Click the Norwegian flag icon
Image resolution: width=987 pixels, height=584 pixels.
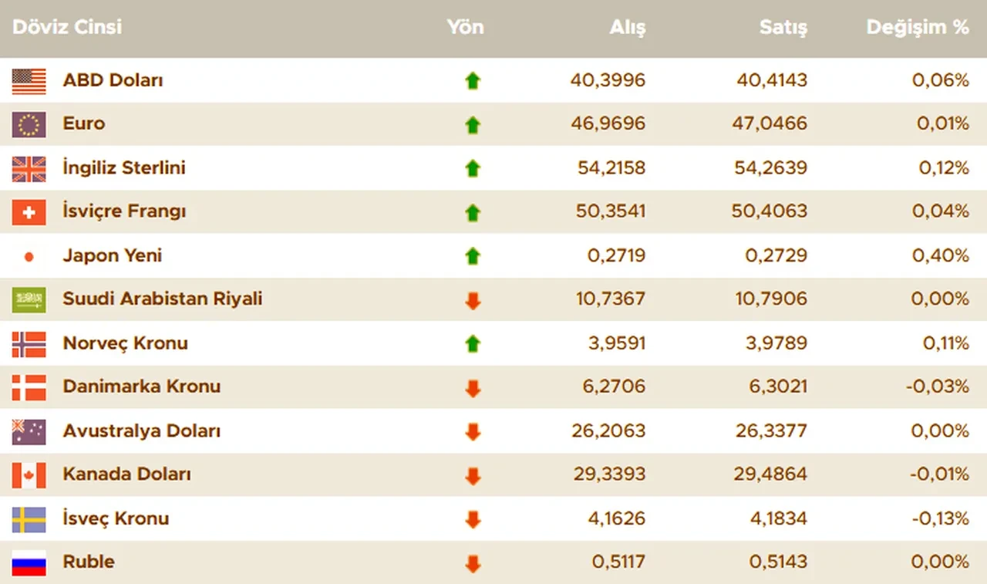(29, 344)
